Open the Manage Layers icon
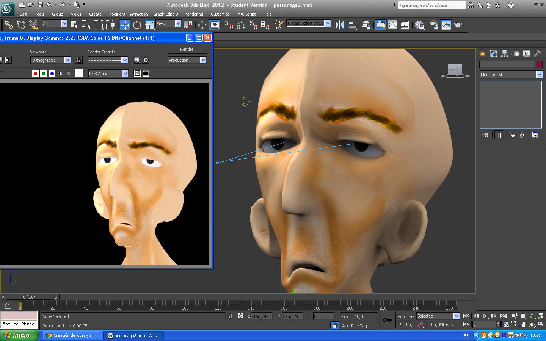The width and height of the screenshot is (546, 341). (x=366, y=25)
